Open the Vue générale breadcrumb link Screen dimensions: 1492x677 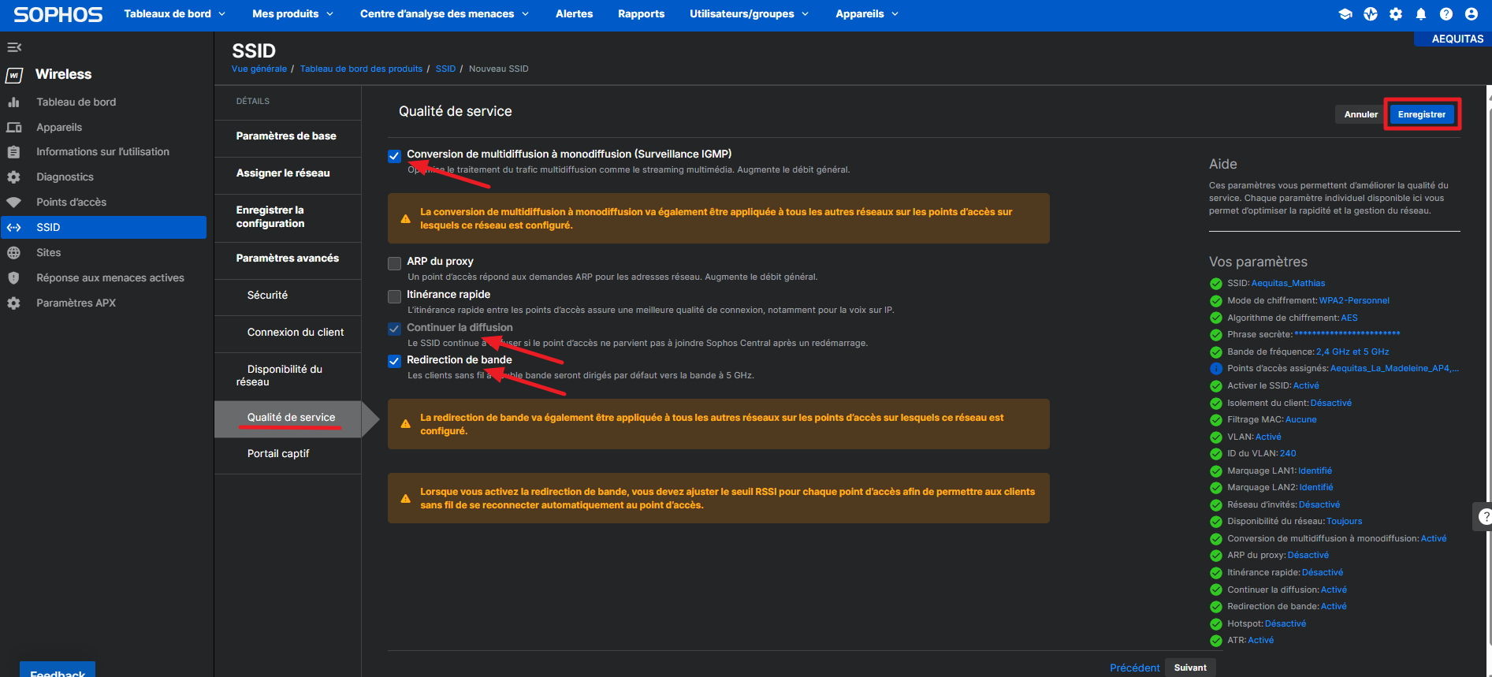[259, 69]
